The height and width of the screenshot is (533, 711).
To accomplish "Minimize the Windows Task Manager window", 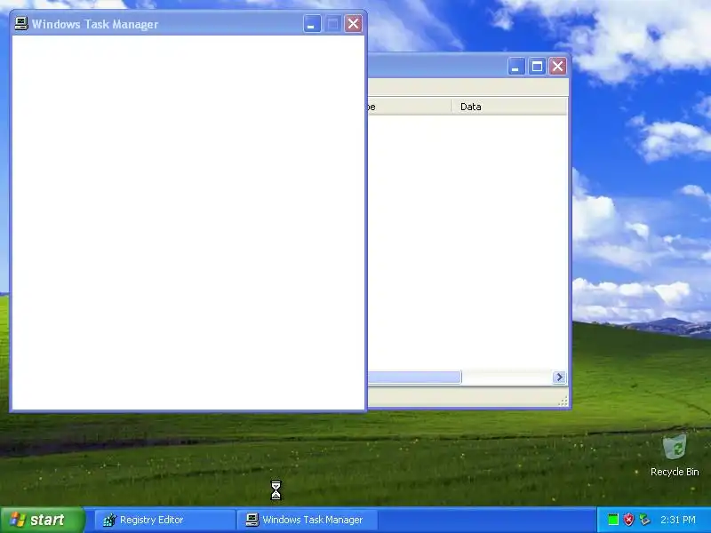I will [x=312, y=24].
